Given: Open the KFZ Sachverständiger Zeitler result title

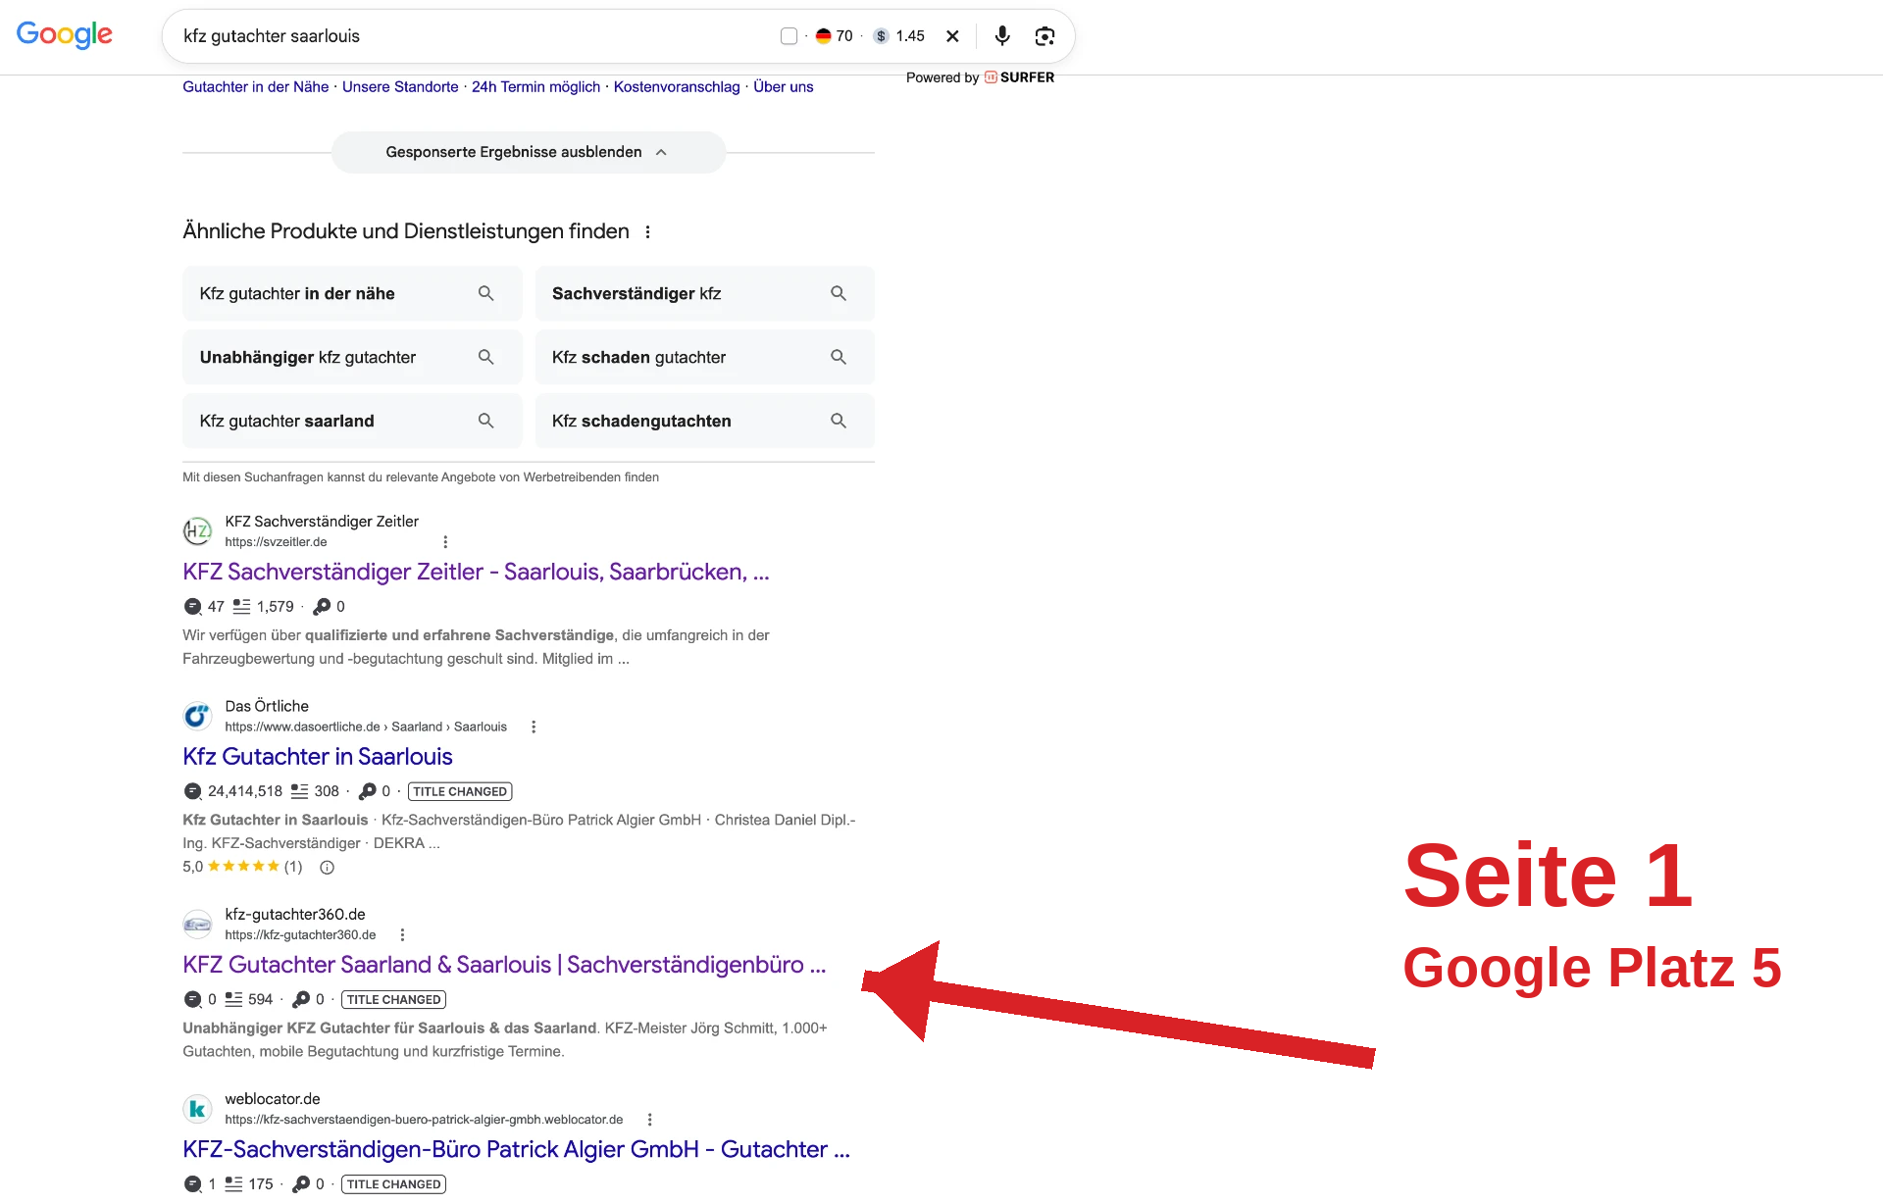Looking at the screenshot, I should click(476, 572).
